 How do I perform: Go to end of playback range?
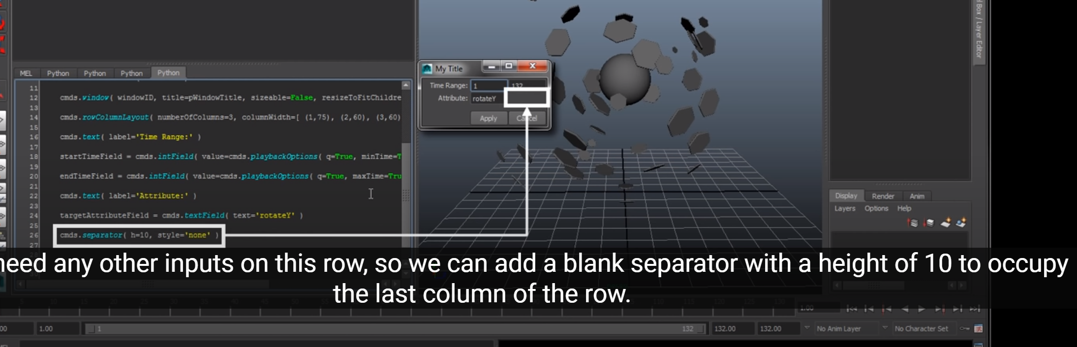(x=975, y=309)
